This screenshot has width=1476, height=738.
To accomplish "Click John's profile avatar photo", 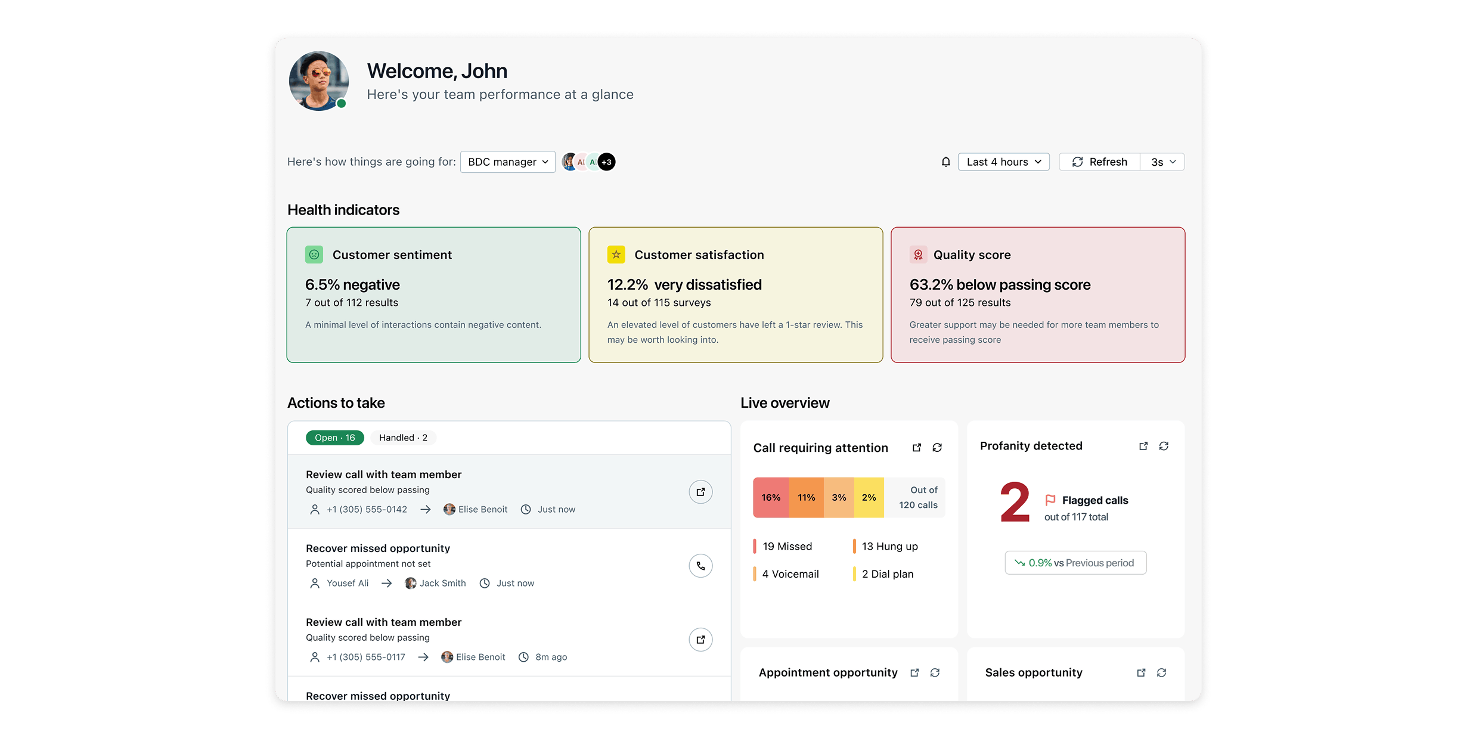I will 319,80.
